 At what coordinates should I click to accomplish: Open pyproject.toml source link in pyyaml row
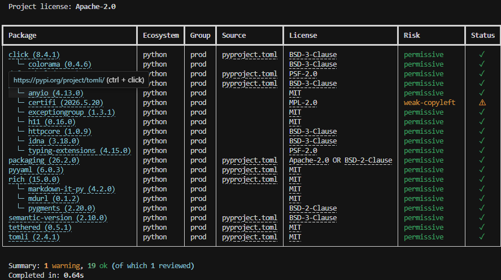click(250, 169)
